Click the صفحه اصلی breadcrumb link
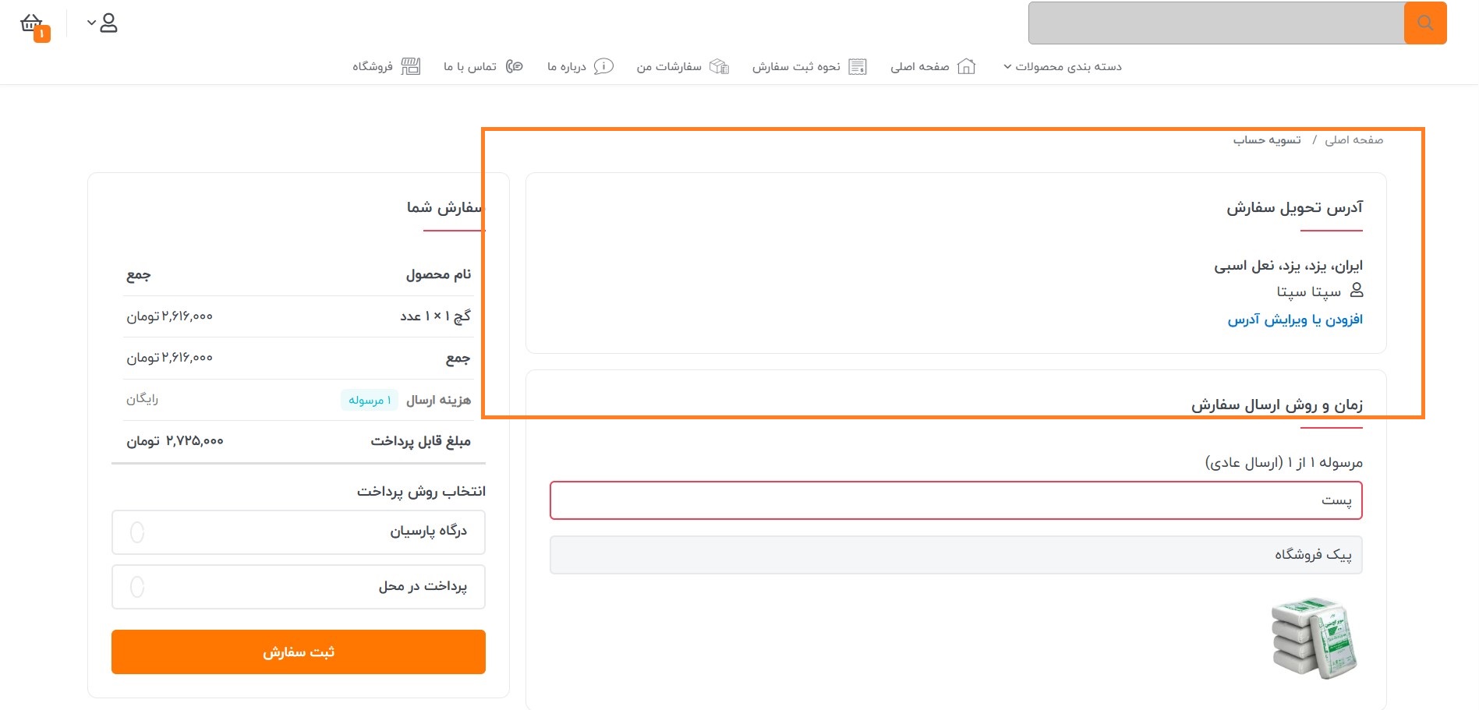 tap(1353, 140)
